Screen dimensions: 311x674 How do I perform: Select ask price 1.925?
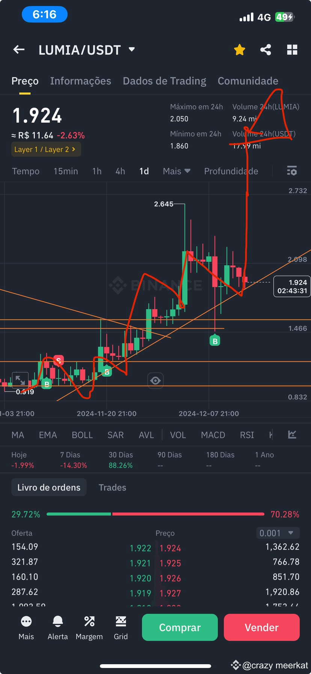170,563
